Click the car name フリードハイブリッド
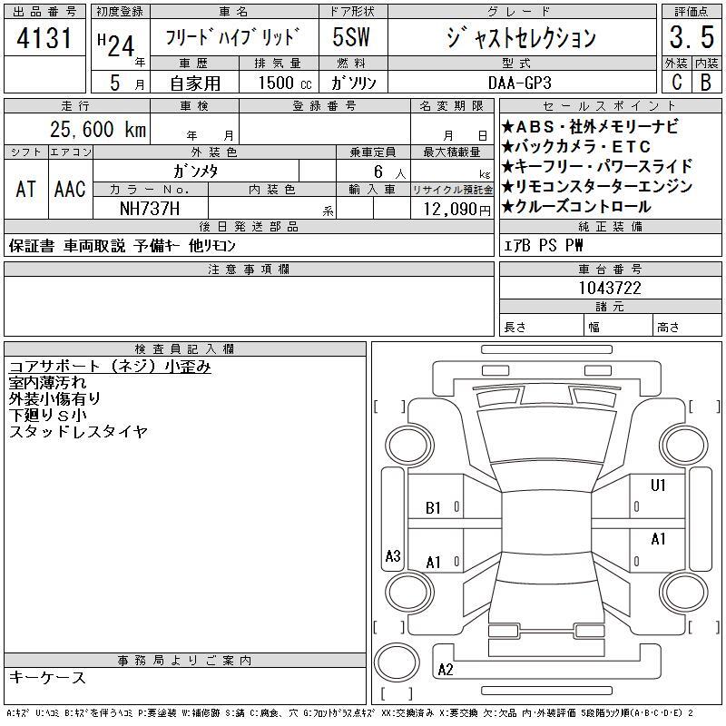Viewport: 726px width, 726px height. click(x=233, y=37)
